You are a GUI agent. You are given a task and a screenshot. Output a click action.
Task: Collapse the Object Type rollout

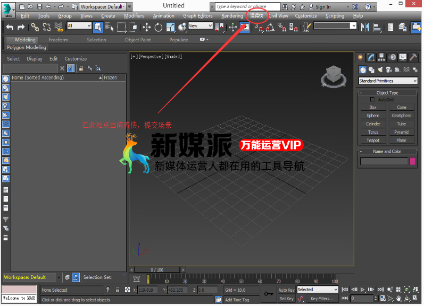[387, 93]
